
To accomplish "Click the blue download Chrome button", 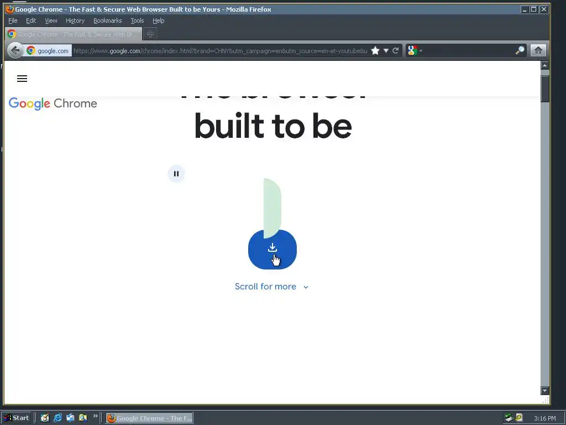I will [x=272, y=250].
